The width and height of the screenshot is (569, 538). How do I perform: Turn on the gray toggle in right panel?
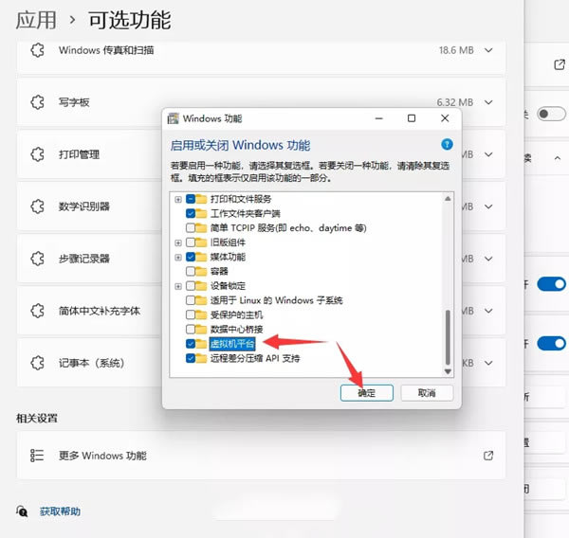click(551, 115)
